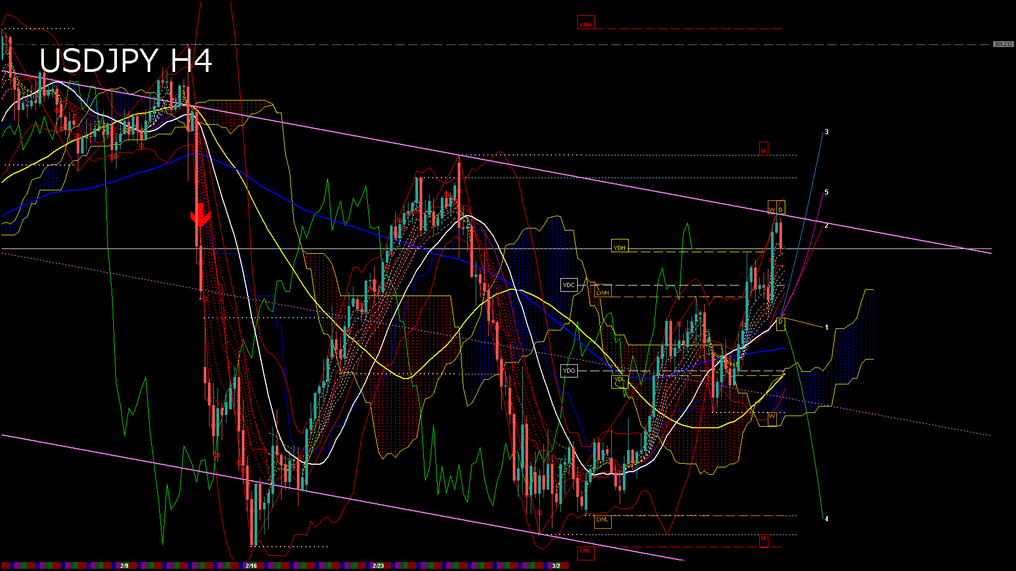
Task: Select the 2/16 date label on the timeline
Action: pos(251,565)
